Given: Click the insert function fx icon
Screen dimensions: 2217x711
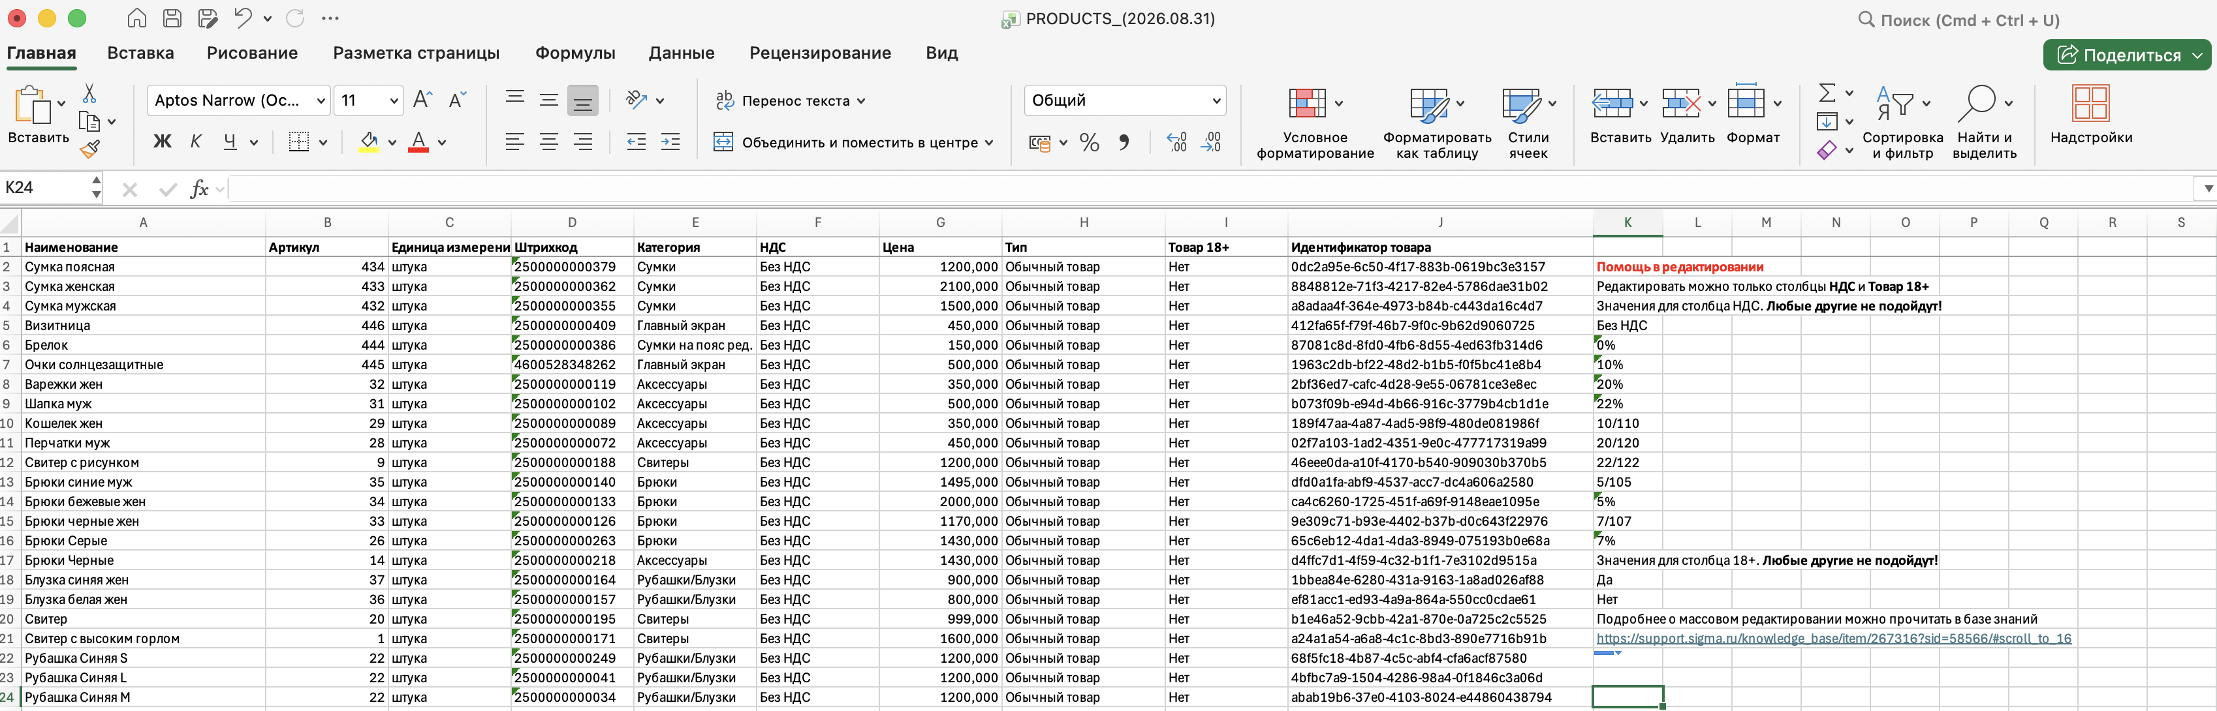Looking at the screenshot, I should [199, 189].
